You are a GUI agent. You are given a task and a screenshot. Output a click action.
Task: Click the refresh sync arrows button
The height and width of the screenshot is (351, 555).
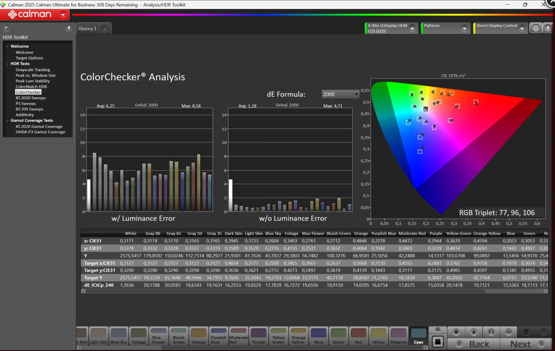526,332
